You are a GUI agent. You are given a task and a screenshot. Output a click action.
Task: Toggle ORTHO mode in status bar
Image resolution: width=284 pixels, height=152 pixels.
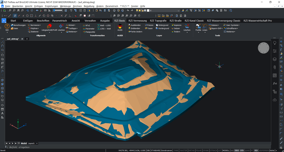[191, 150]
